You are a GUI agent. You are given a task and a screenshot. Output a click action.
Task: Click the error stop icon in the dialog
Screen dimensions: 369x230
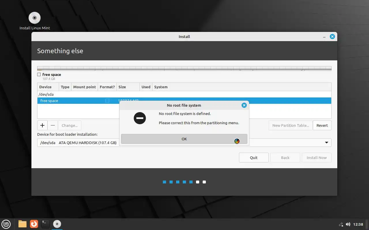tap(140, 118)
